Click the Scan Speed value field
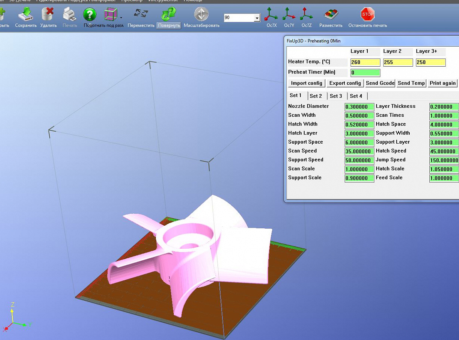The height and width of the screenshot is (340, 459). (359, 151)
